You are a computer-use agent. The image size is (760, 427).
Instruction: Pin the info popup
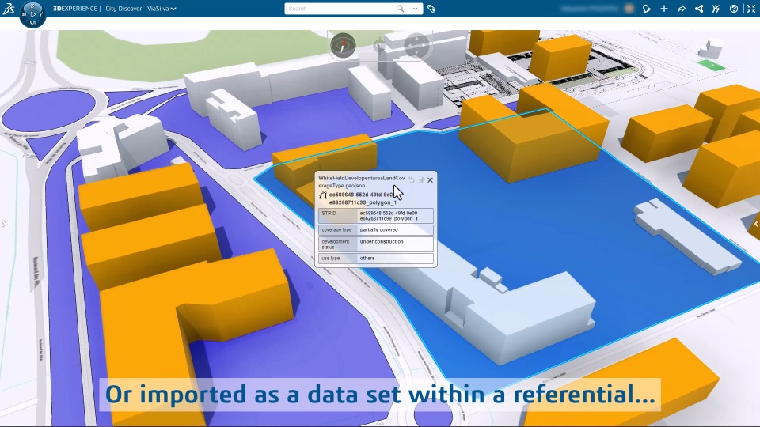(x=421, y=180)
